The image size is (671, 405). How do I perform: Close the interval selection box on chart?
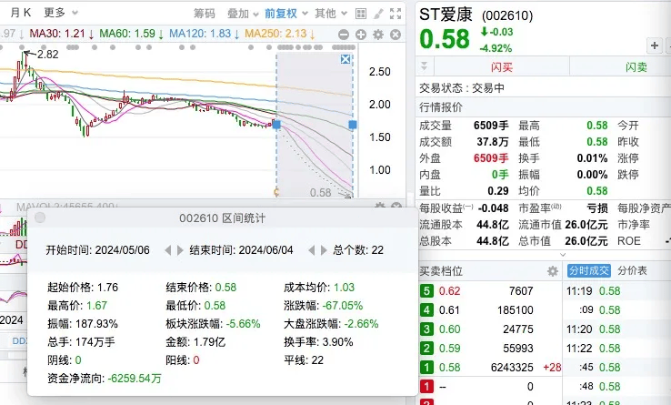[x=346, y=59]
